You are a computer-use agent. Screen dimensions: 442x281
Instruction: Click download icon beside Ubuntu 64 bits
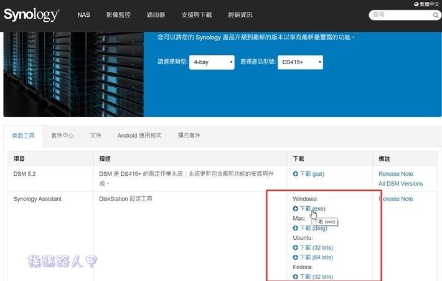coord(295,257)
